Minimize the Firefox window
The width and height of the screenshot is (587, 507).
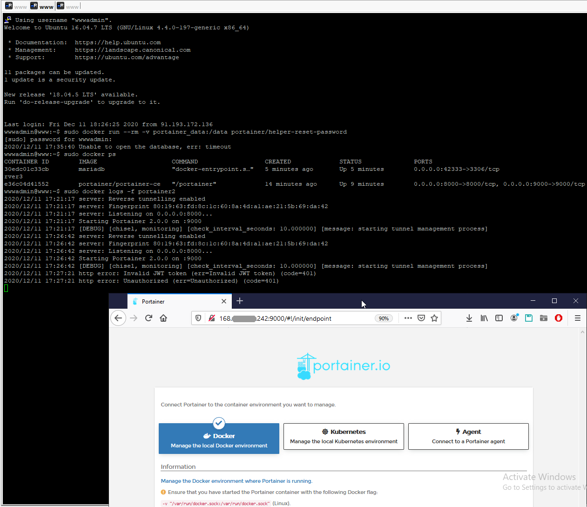pos(533,301)
